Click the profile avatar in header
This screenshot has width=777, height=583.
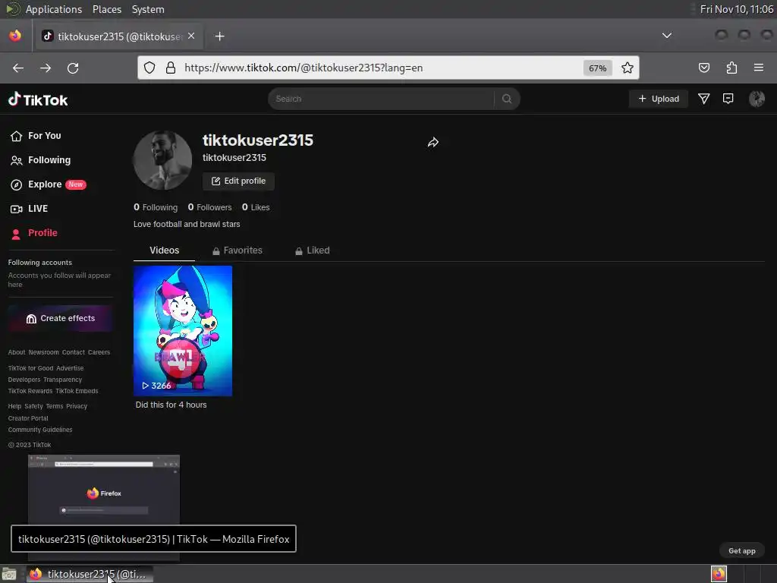pos(757,99)
